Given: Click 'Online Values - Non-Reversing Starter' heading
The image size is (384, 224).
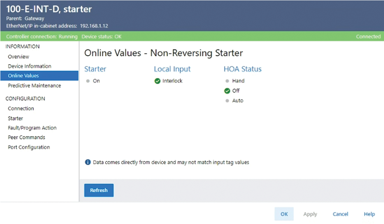Looking at the screenshot, I should 163,53.
